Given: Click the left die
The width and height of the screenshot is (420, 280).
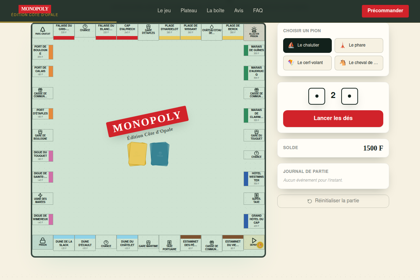Looking at the screenshot, I should [317, 96].
